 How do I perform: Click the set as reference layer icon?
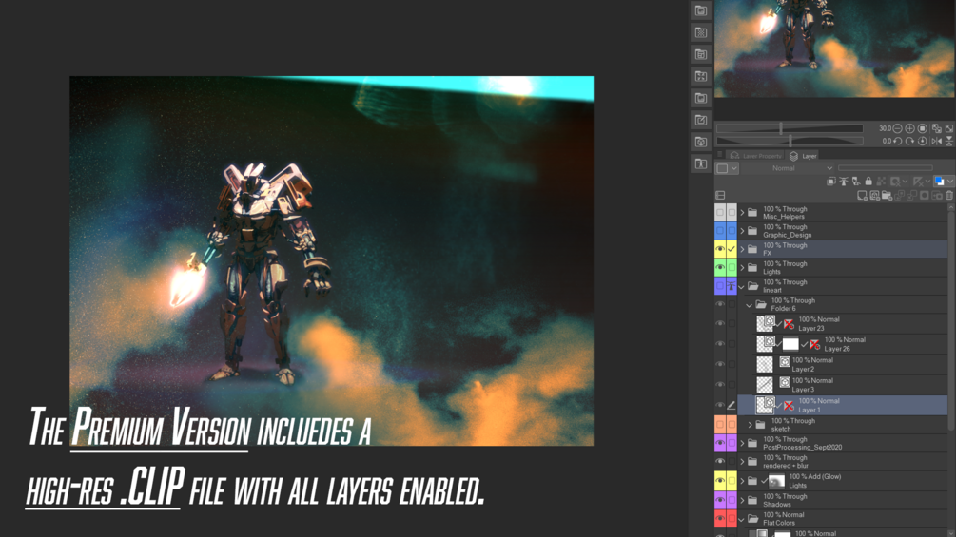pyautogui.click(x=844, y=182)
